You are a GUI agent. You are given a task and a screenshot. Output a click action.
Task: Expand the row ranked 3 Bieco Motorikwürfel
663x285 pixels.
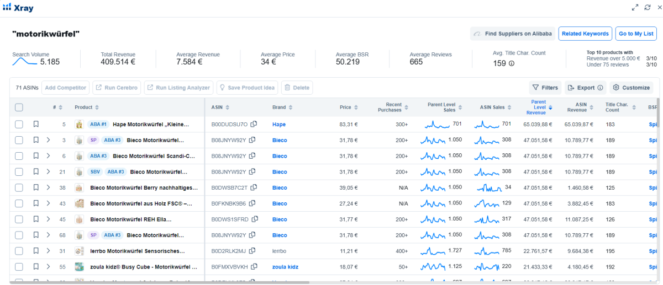click(49, 141)
